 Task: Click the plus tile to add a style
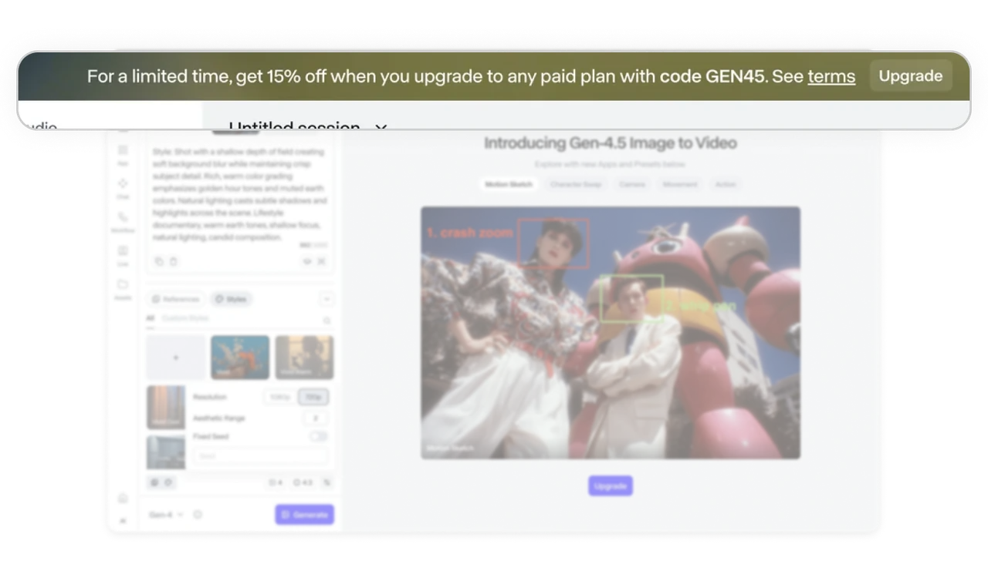[x=176, y=358]
